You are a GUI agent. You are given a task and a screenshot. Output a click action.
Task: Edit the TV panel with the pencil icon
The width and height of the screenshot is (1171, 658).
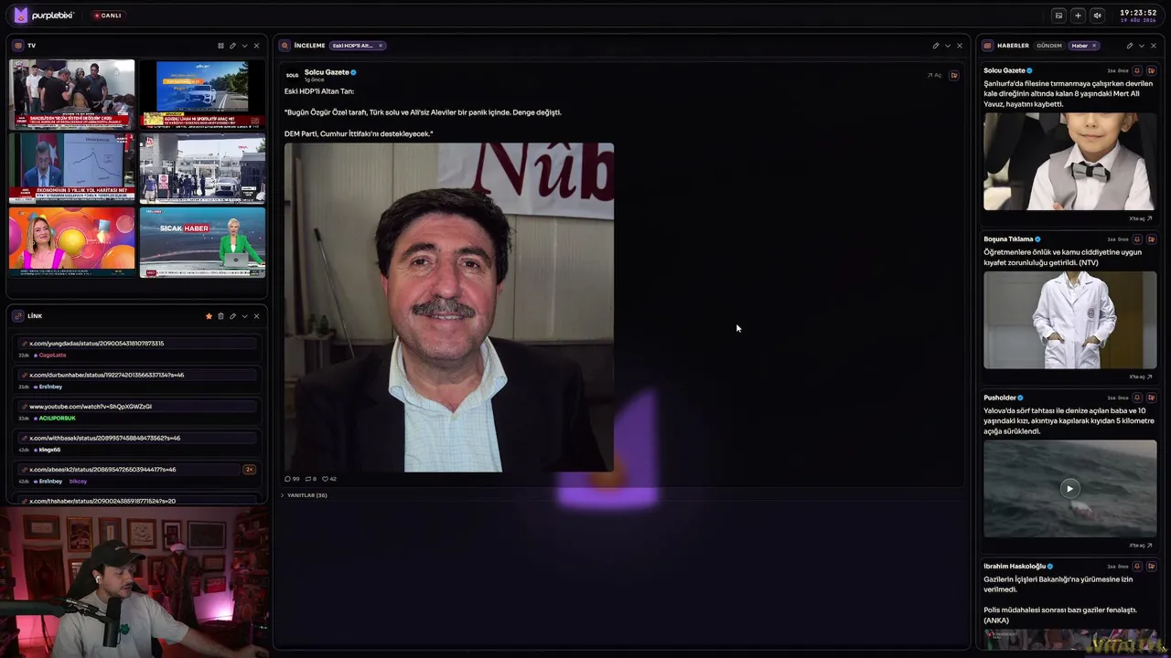[232, 46]
